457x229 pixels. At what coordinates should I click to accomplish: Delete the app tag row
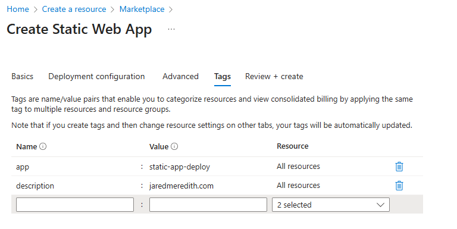coord(399,167)
